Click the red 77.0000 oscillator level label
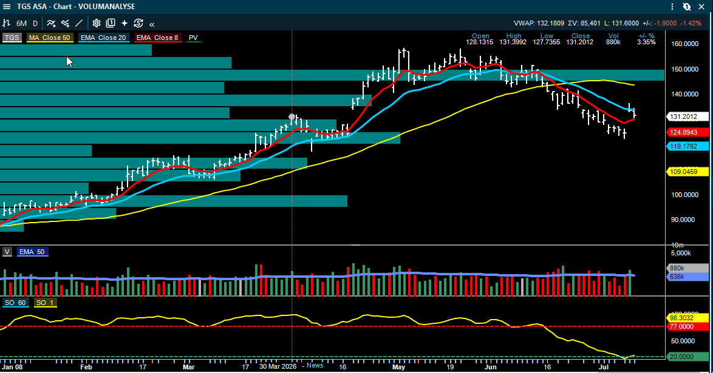 (687, 327)
